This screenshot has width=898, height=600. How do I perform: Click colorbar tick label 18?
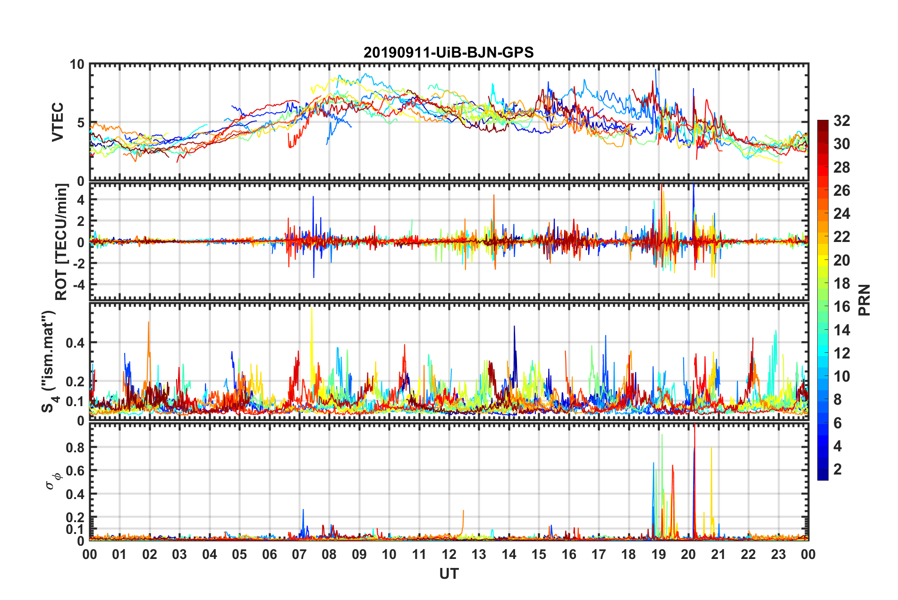point(842,283)
